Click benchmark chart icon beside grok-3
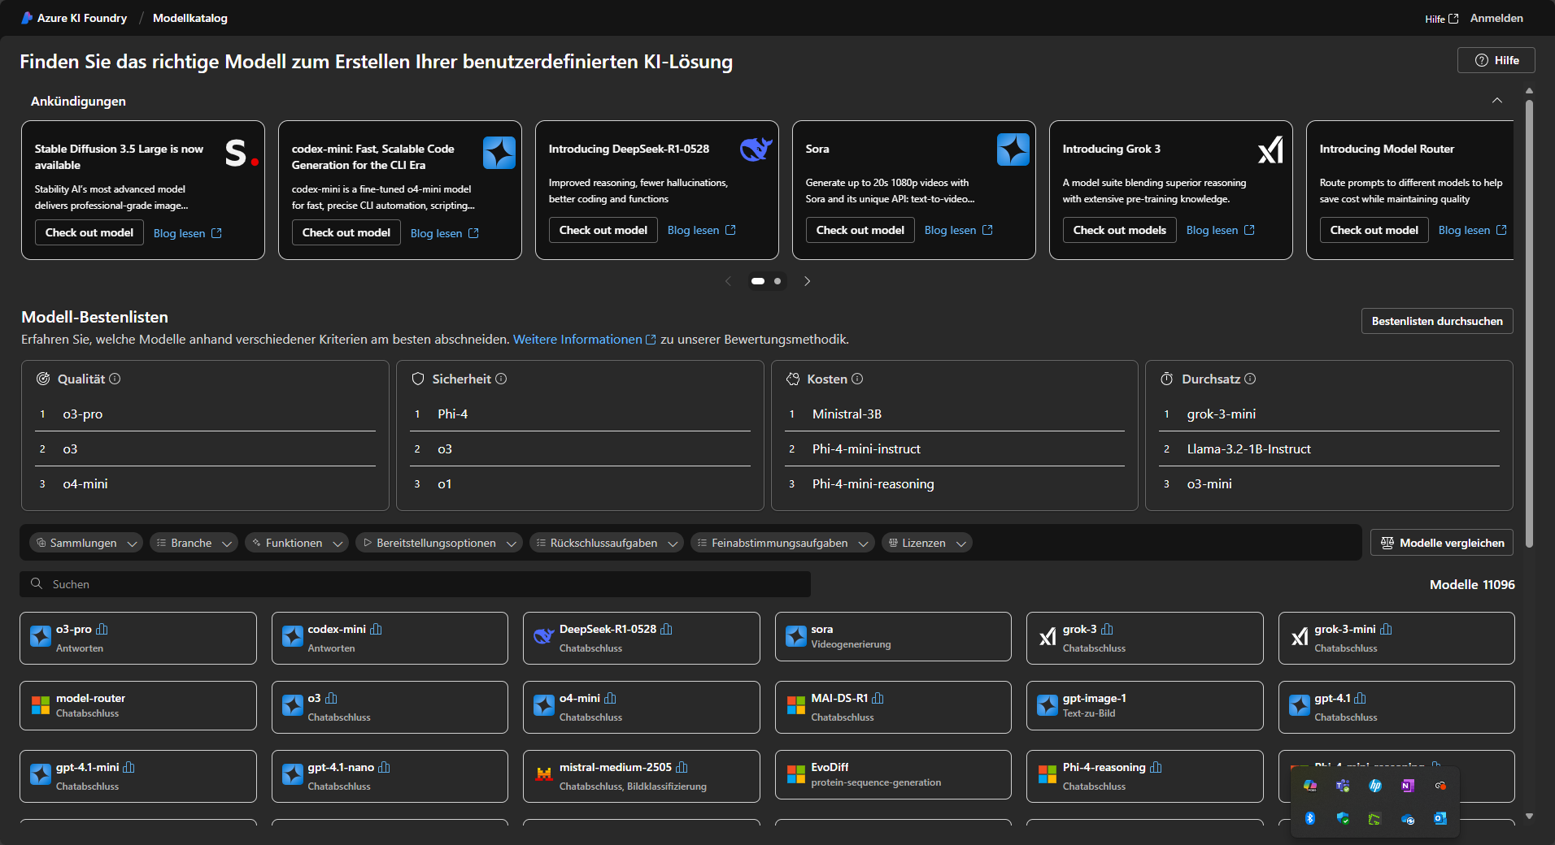The width and height of the screenshot is (1555, 845). click(1107, 629)
